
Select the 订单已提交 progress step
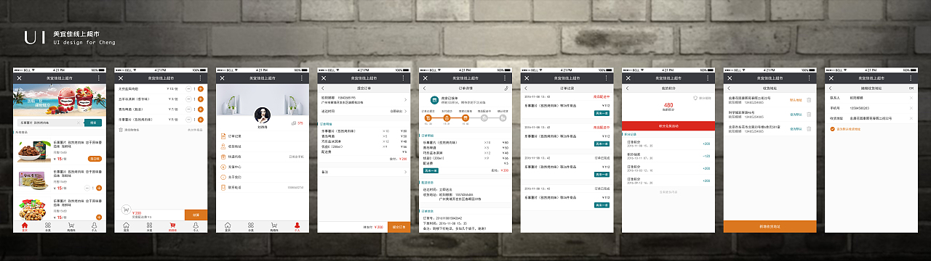tap(428, 117)
